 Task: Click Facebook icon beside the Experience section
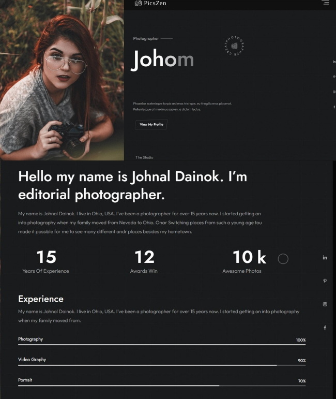coord(325,328)
